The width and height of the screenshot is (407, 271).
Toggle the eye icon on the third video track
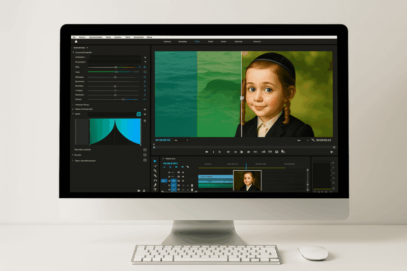tap(183, 181)
